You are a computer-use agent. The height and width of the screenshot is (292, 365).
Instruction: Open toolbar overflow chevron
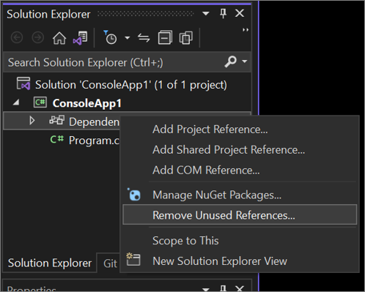[x=246, y=30]
